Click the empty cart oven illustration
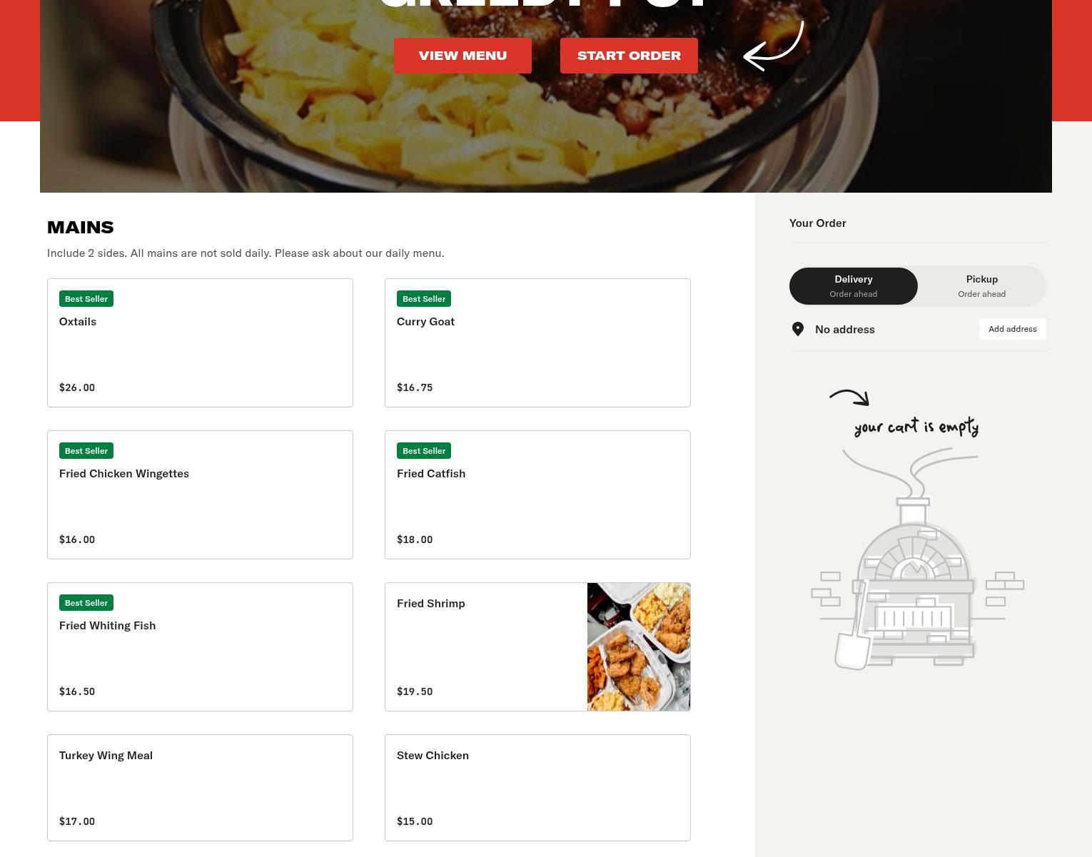This screenshot has height=857, width=1092. (917, 559)
